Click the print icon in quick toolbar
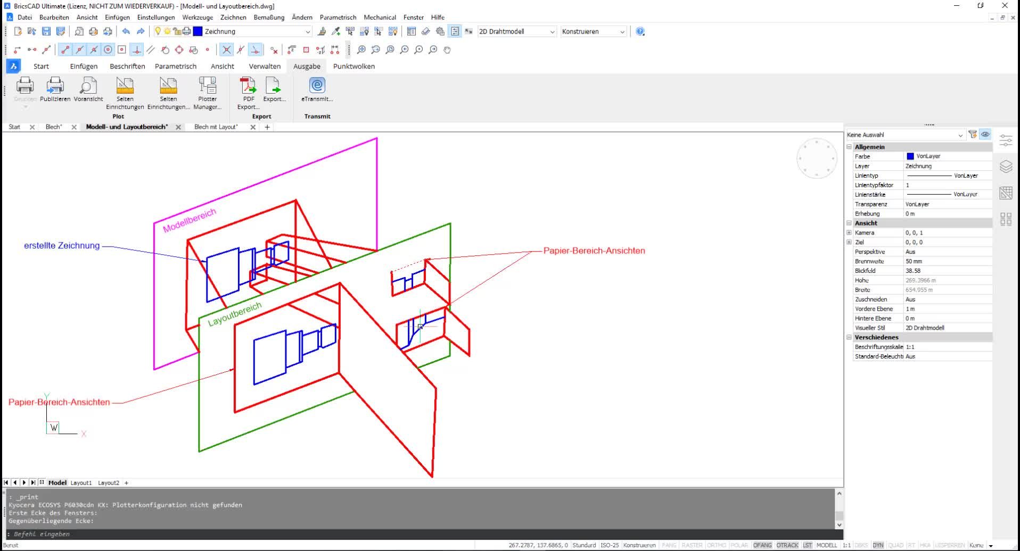Image resolution: width=1020 pixels, height=551 pixels. click(x=93, y=31)
